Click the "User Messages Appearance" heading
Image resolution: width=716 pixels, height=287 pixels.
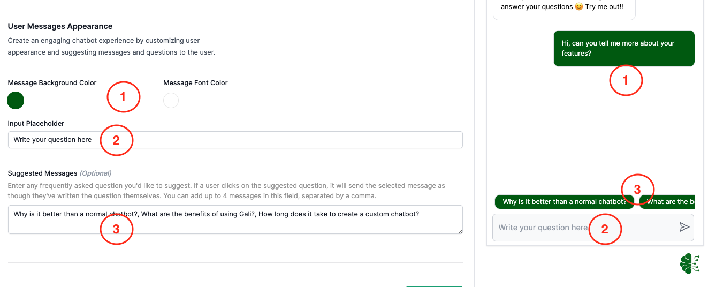pos(60,26)
